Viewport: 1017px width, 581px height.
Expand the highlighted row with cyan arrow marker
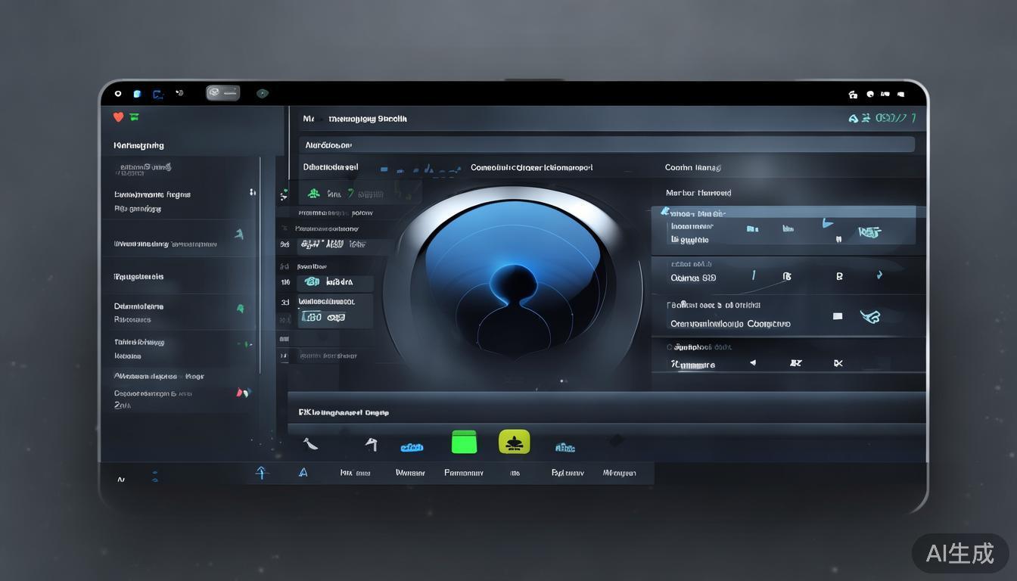(665, 213)
